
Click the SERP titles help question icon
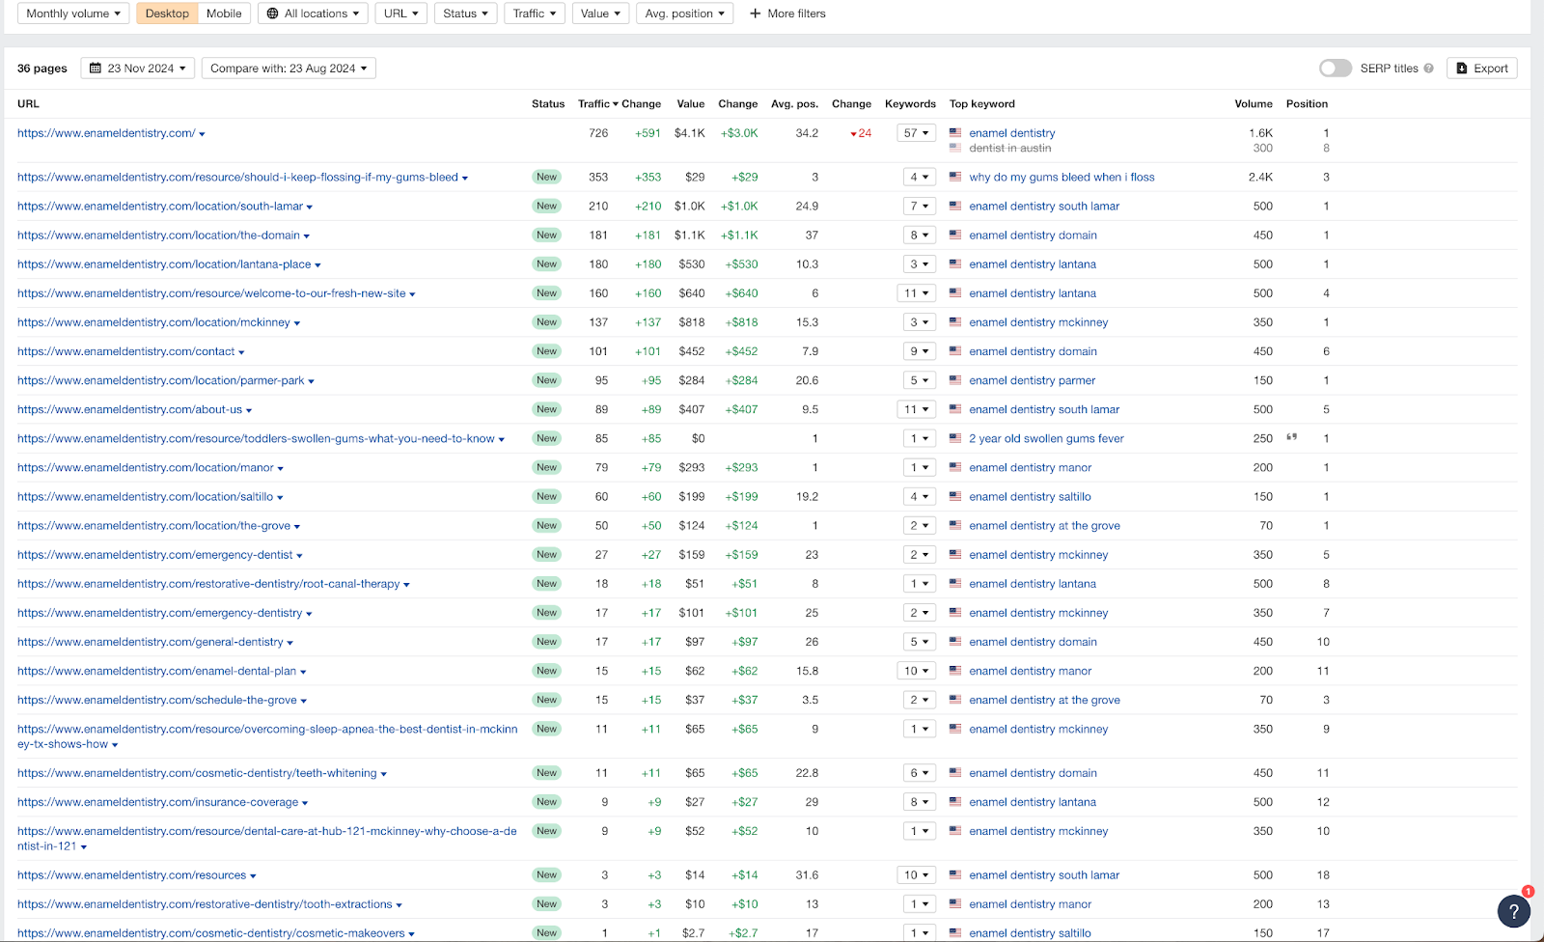click(x=1428, y=69)
